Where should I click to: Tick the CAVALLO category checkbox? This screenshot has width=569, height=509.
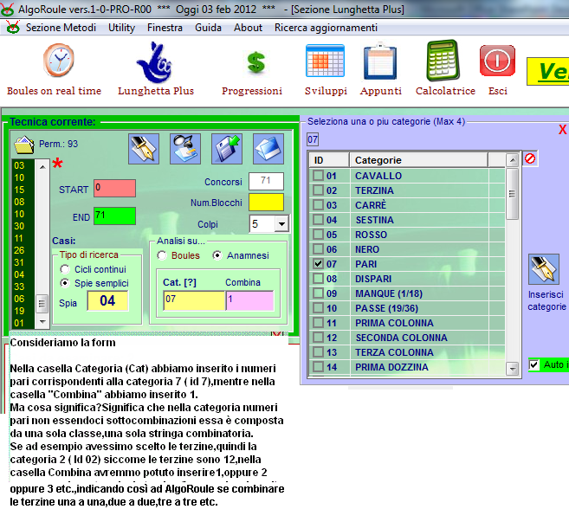pyautogui.click(x=318, y=176)
